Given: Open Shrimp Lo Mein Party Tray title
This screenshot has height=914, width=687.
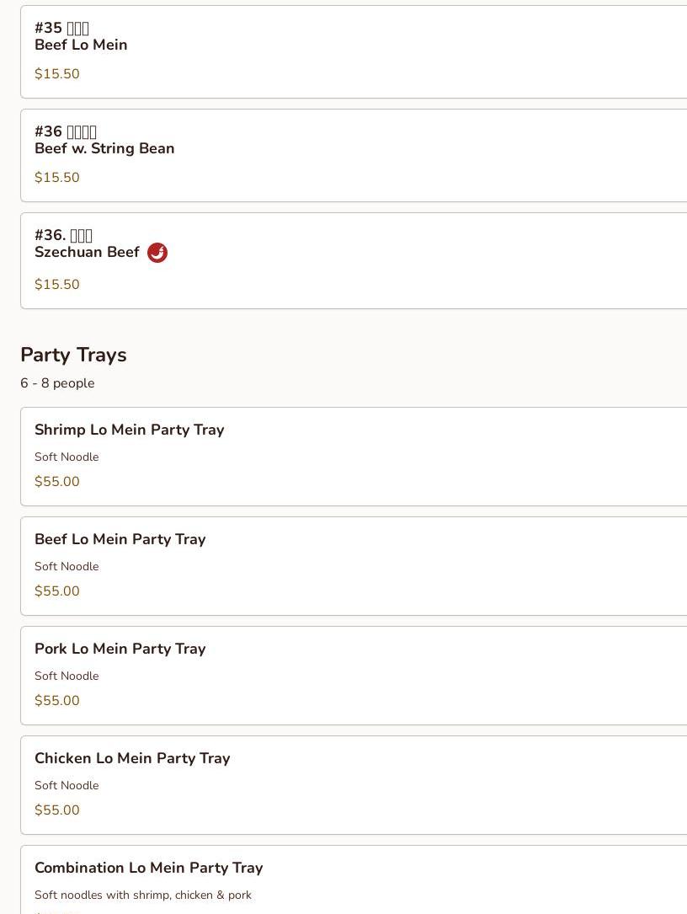Looking at the screenshot, I should click(x=129, y=430).
